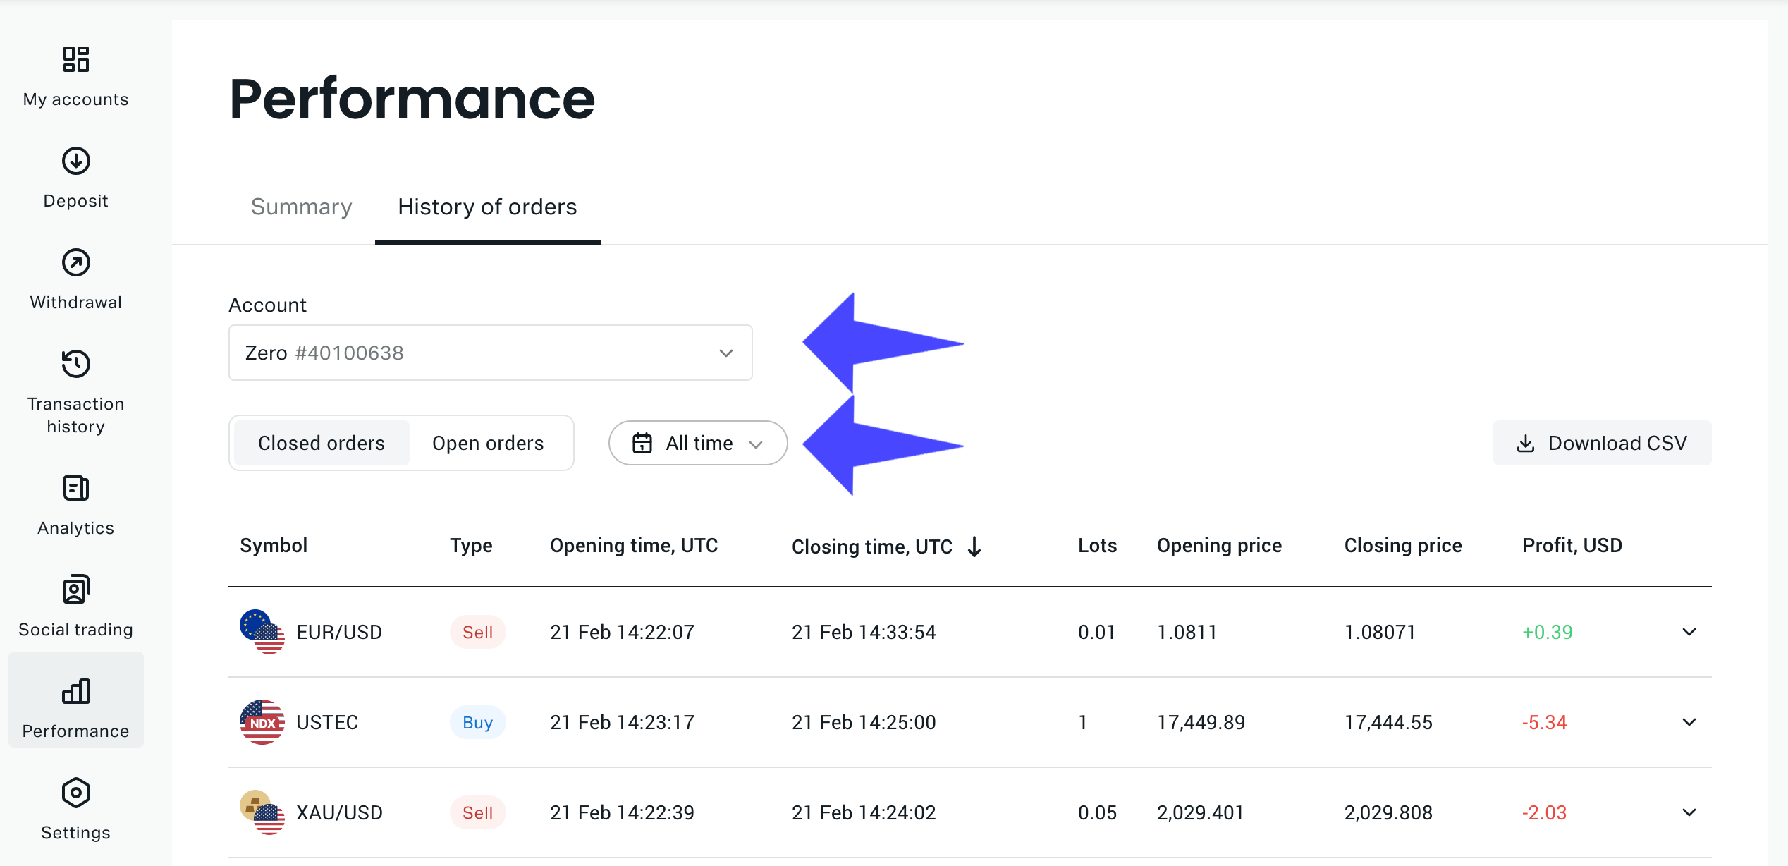Screen dimensions: 1788x866
Task: Select the Deposit icon in sidebar
Action: pyautogui.click(x=75, y=161)
